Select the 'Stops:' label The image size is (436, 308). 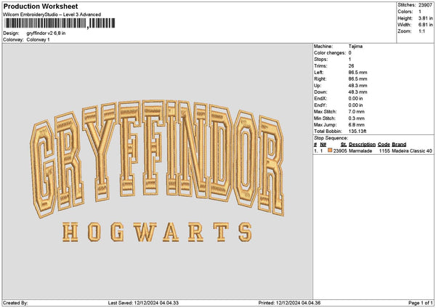(x=321, y=60)
